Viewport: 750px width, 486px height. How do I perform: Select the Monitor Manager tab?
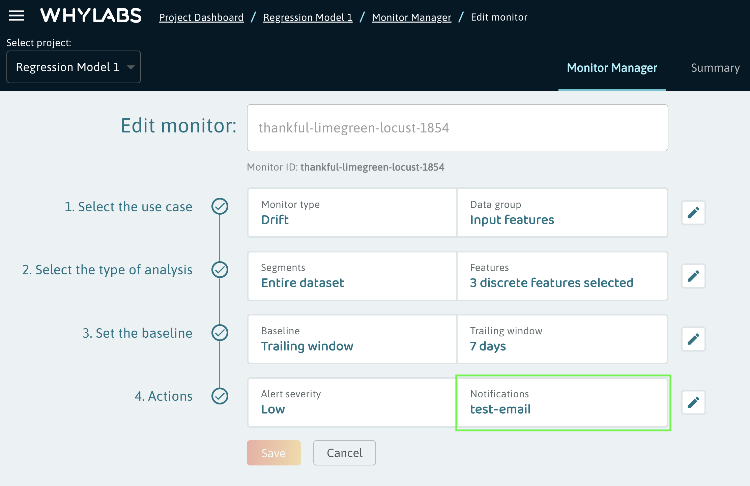tap(612, 68)
